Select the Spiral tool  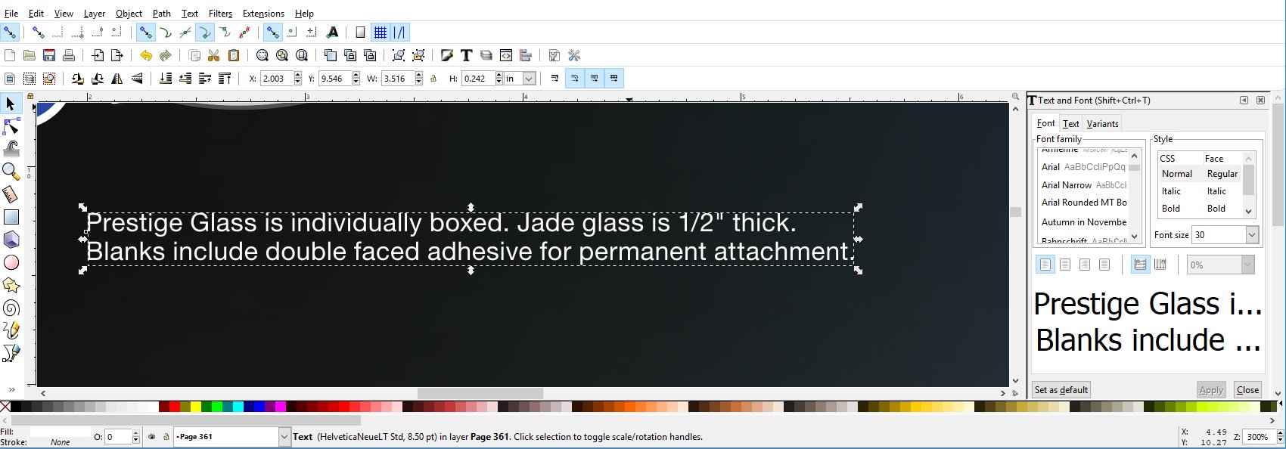point(11,308)
